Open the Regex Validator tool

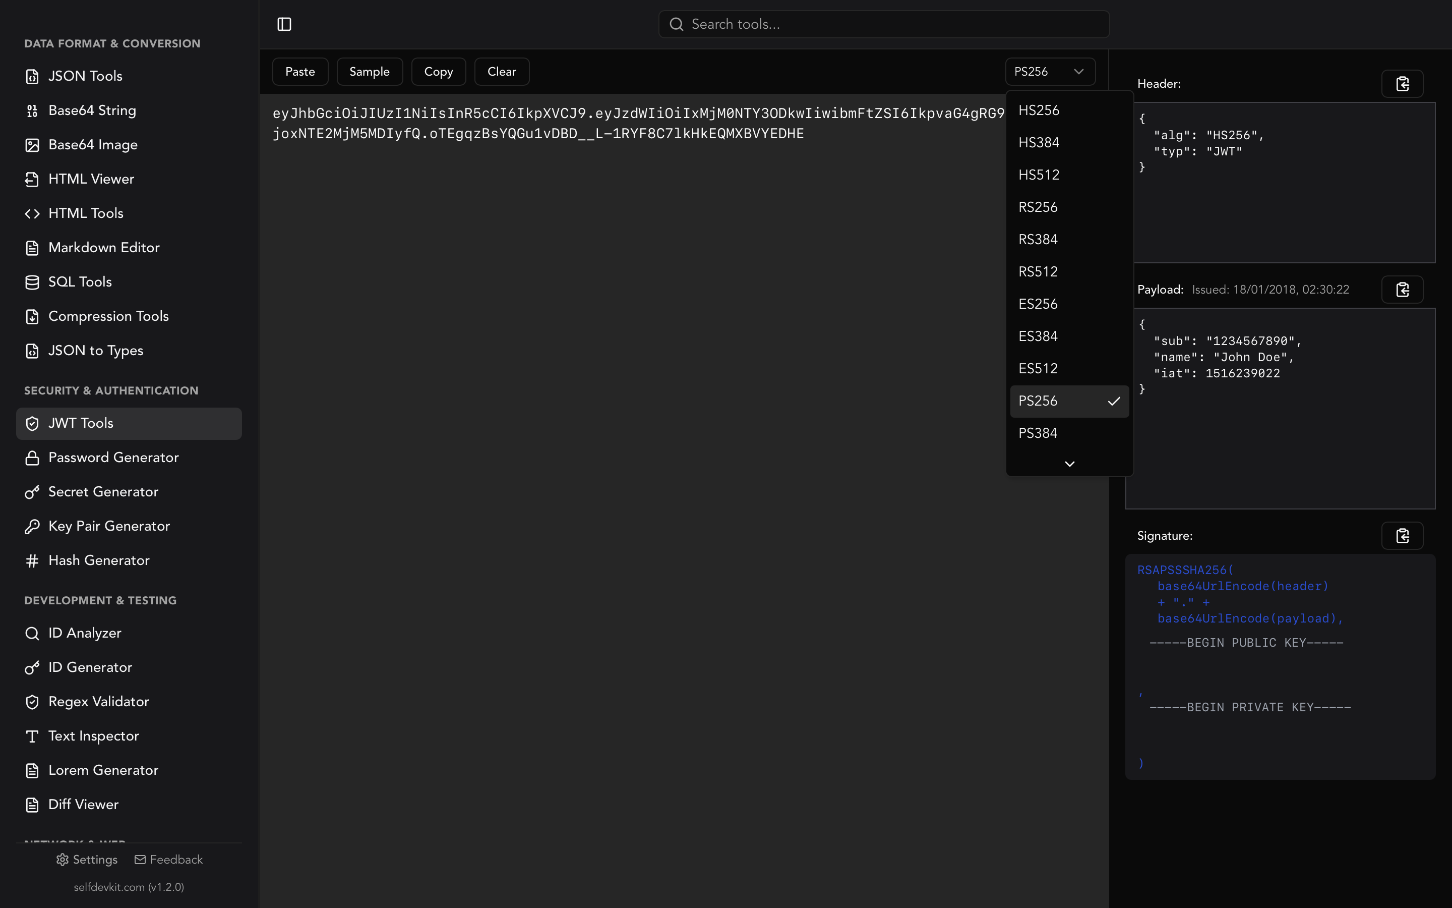pos(98,701)
